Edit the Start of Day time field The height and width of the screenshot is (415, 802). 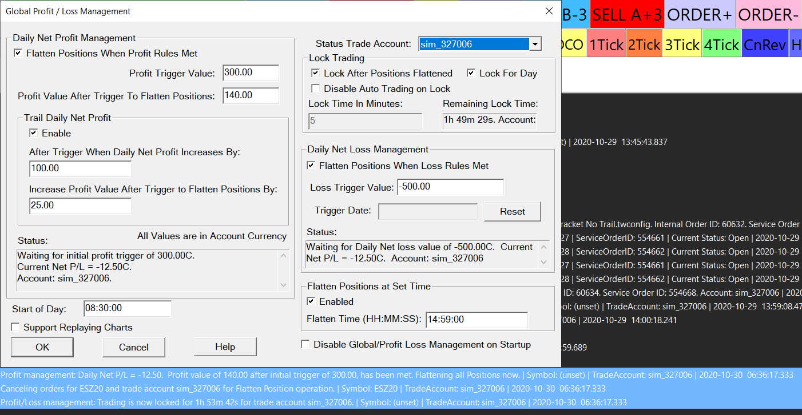128,308
